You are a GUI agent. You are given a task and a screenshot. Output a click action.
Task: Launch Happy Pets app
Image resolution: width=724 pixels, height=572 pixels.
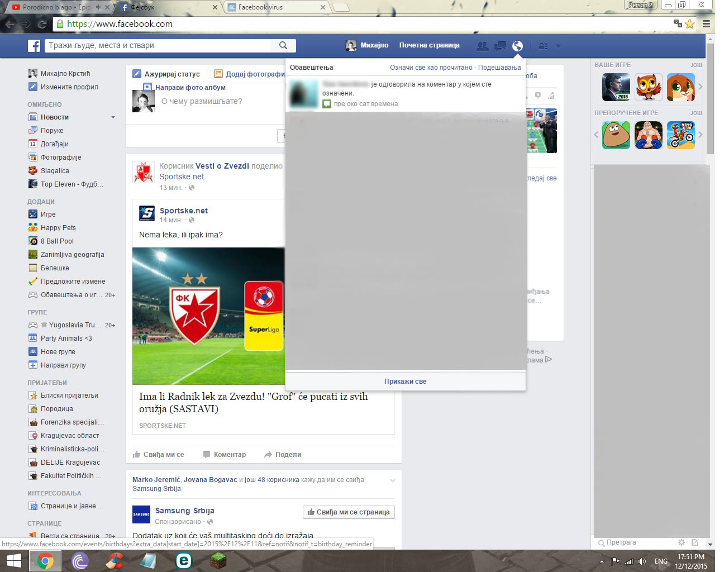pyautogui.click(x=52, y=228)
